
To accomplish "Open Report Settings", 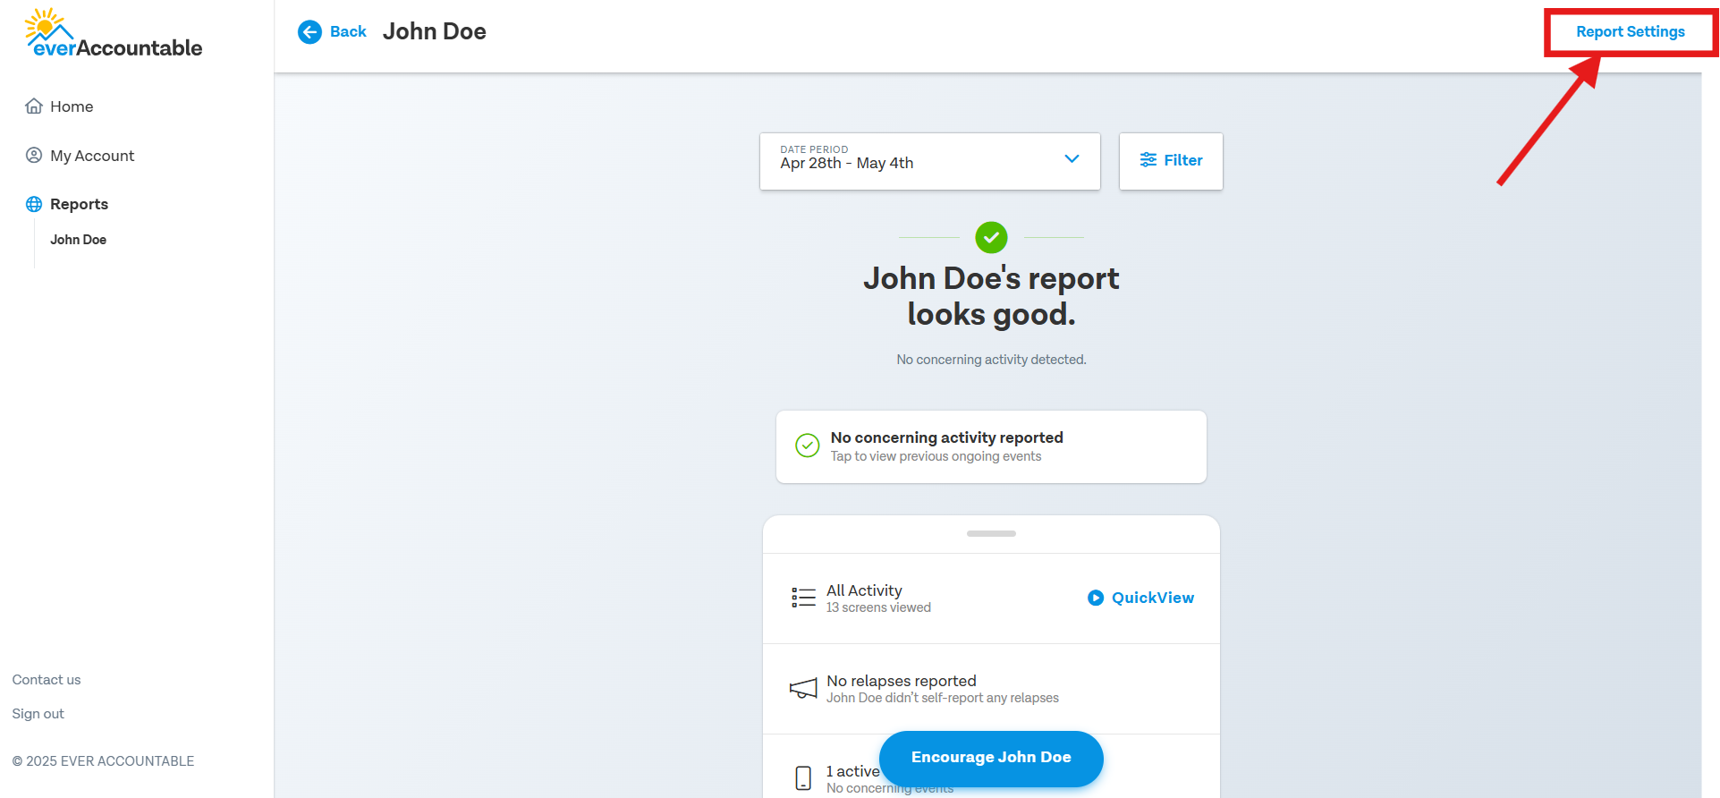I will 1630,32.
